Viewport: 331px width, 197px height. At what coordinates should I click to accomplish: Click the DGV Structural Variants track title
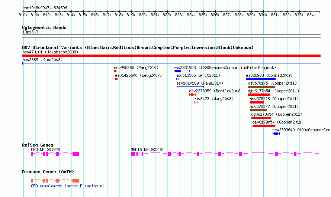(138, 47)
